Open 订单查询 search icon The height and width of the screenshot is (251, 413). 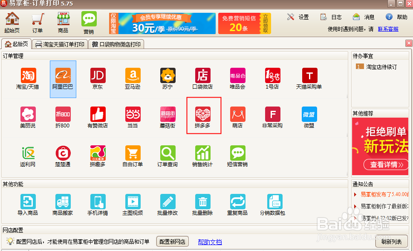pos(168,156)
